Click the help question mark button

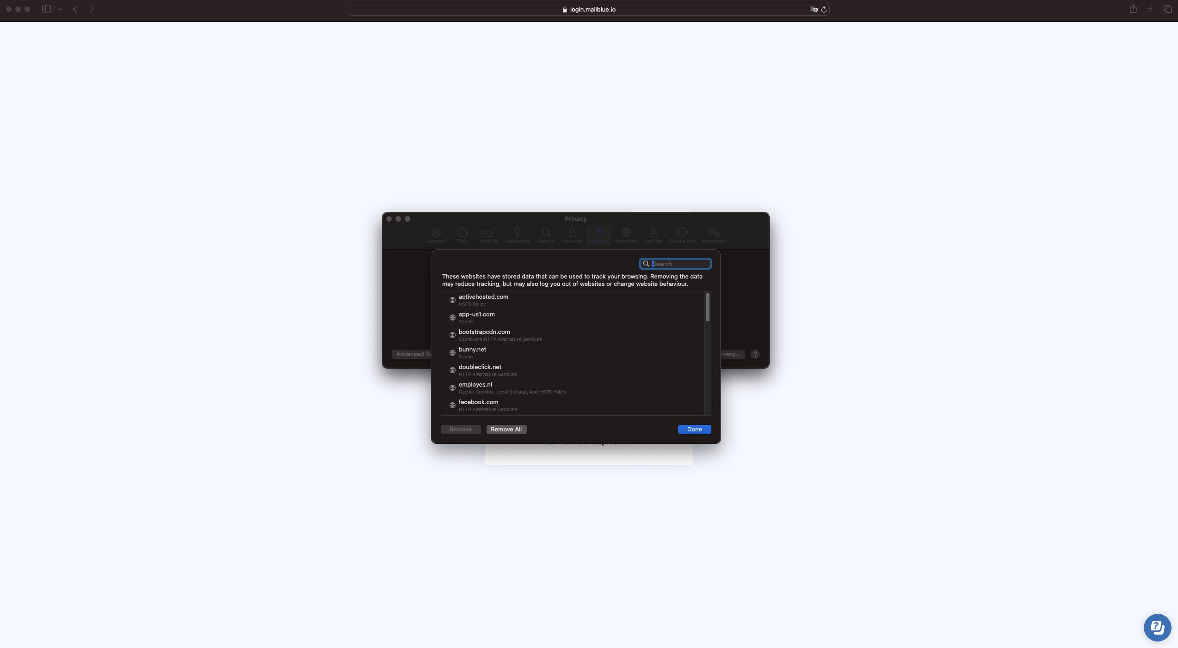pyautogui.click(x=755, y=354)
